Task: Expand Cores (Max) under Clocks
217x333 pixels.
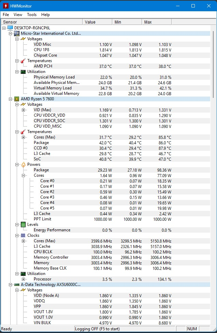Action: pos(23,241)
